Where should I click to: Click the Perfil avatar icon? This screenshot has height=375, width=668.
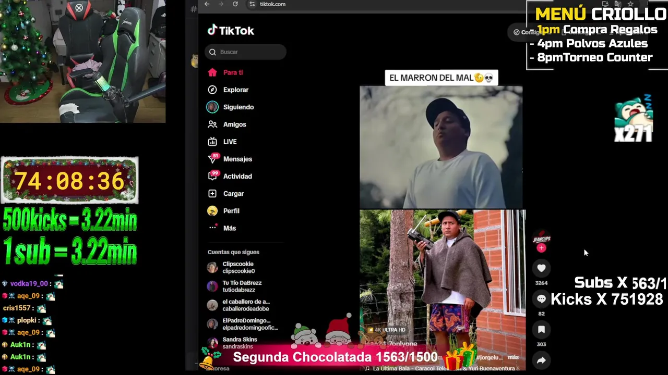tap(212, 211)
